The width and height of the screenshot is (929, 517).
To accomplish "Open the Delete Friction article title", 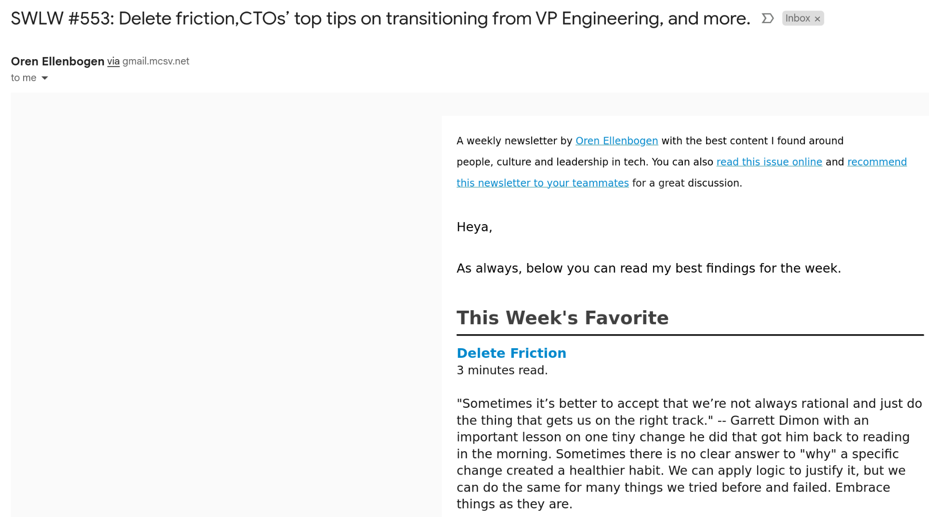I will [511, 353].
